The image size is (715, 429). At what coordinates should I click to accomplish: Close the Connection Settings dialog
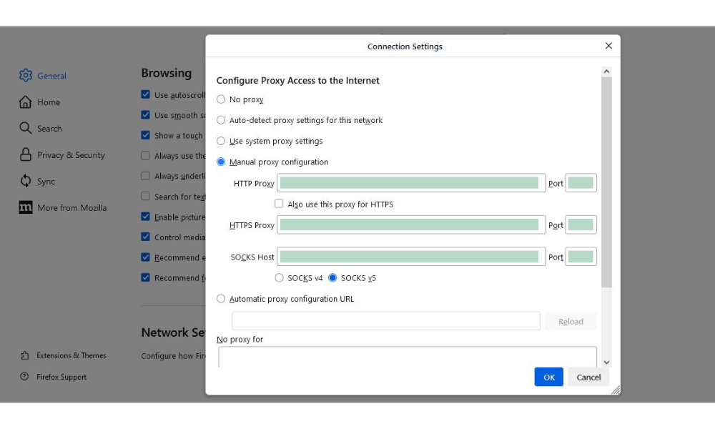point(608,46)
